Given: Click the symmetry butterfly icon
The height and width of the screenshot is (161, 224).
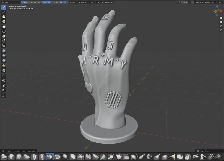Looking at the screenshot, I should coord(179,2).
